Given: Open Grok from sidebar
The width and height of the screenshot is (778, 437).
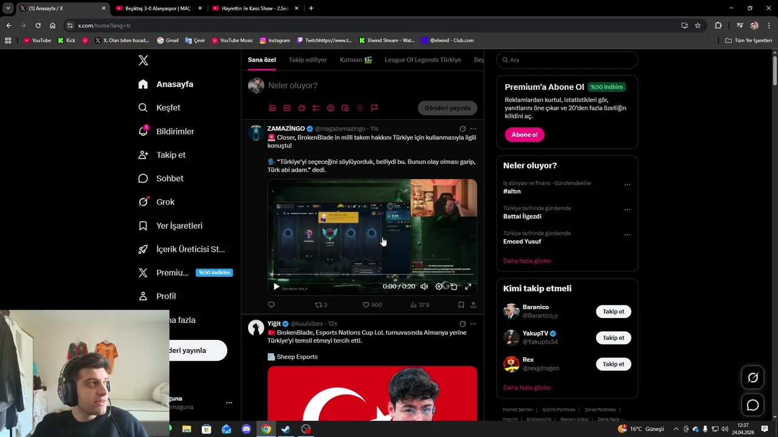Looking at the screenshot, I should click(x=156, y=202).
